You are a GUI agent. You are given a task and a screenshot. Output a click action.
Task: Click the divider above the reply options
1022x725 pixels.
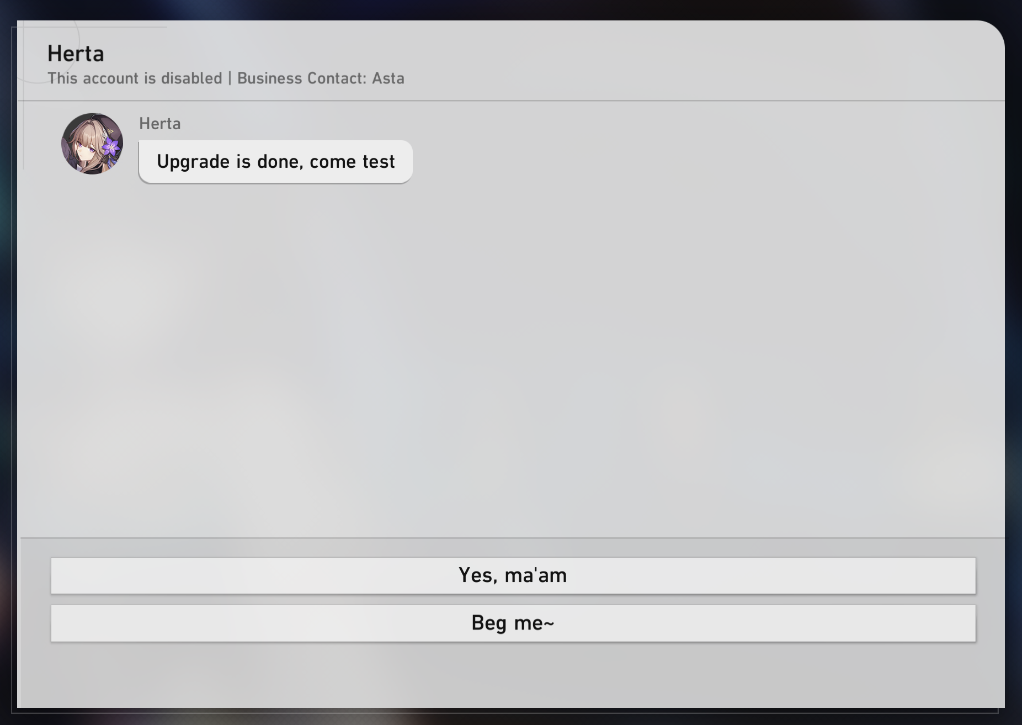(x=513, y=537)
